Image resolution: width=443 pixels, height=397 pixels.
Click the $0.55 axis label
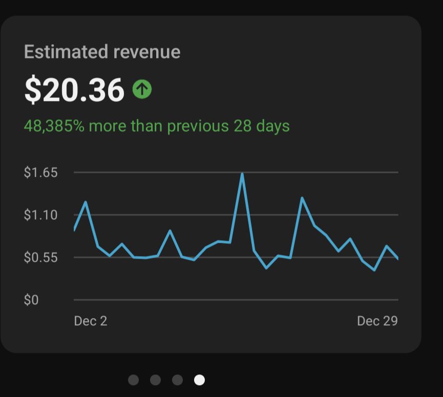pyautogui.click(x=40, y=257)
